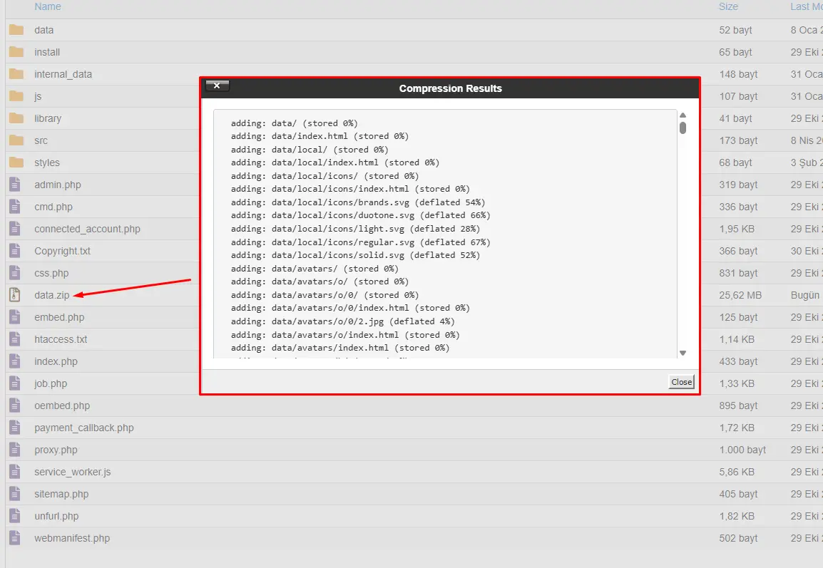Select the admin.php file name
The width and height of the screenshot is (823, 568).
(x=58, y=184)
